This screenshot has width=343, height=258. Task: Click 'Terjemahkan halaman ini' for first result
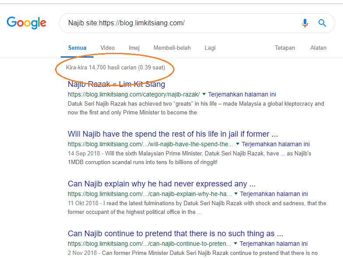pyautogui.click(x=242, y=94)
